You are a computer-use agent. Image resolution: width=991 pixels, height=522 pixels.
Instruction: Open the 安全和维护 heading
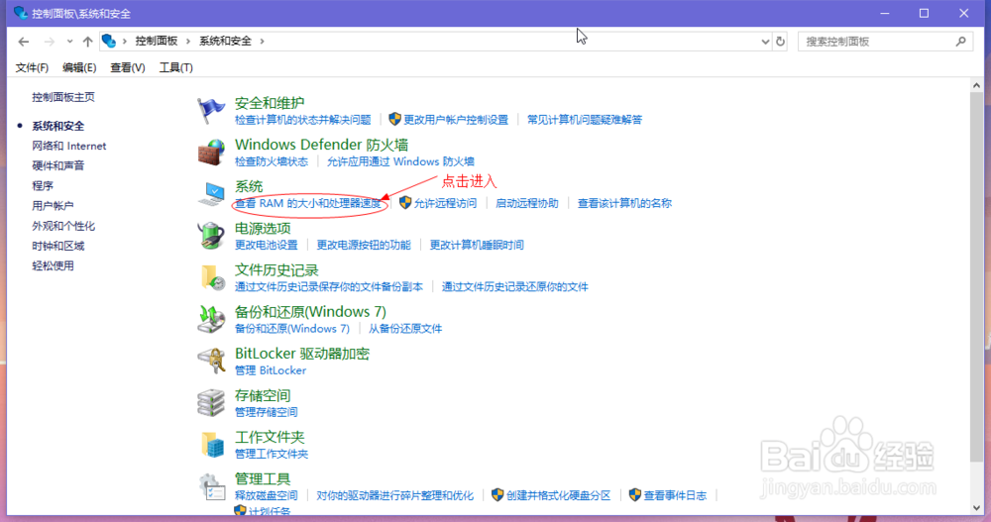click(x=270, y=103)
